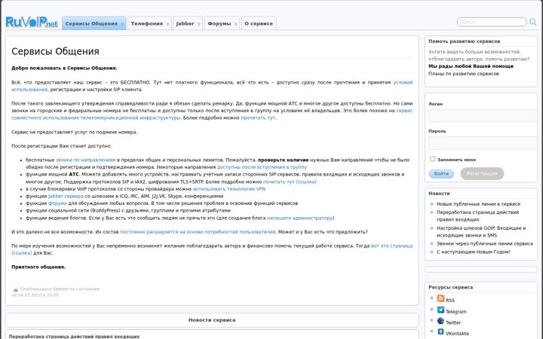Open the Телефония tab
The width and height of the screenshot is (543, 339).
[149, 23]
